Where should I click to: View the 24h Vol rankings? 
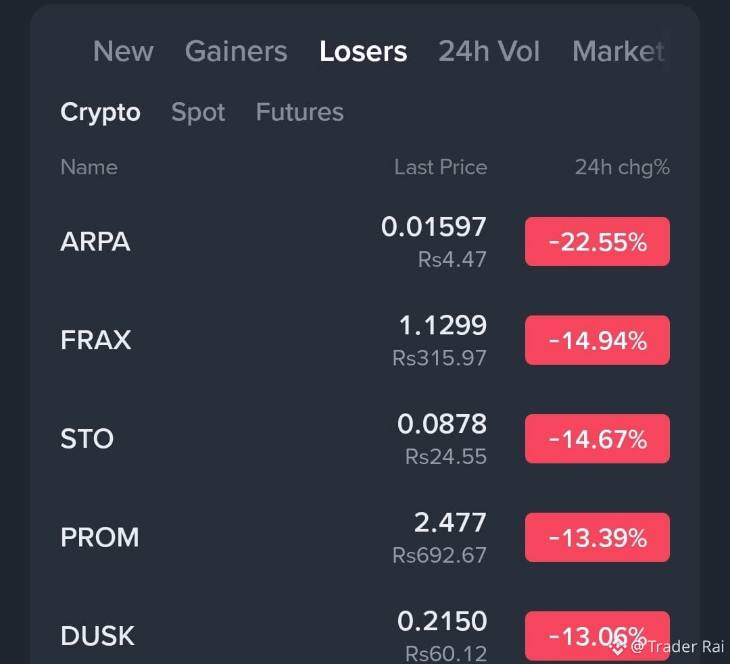(x=489, y=51)
